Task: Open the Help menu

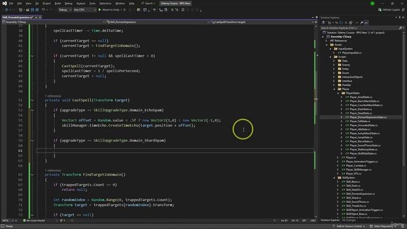Action: point(132,3)
